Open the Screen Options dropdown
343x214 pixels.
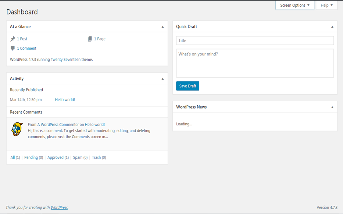294,5
